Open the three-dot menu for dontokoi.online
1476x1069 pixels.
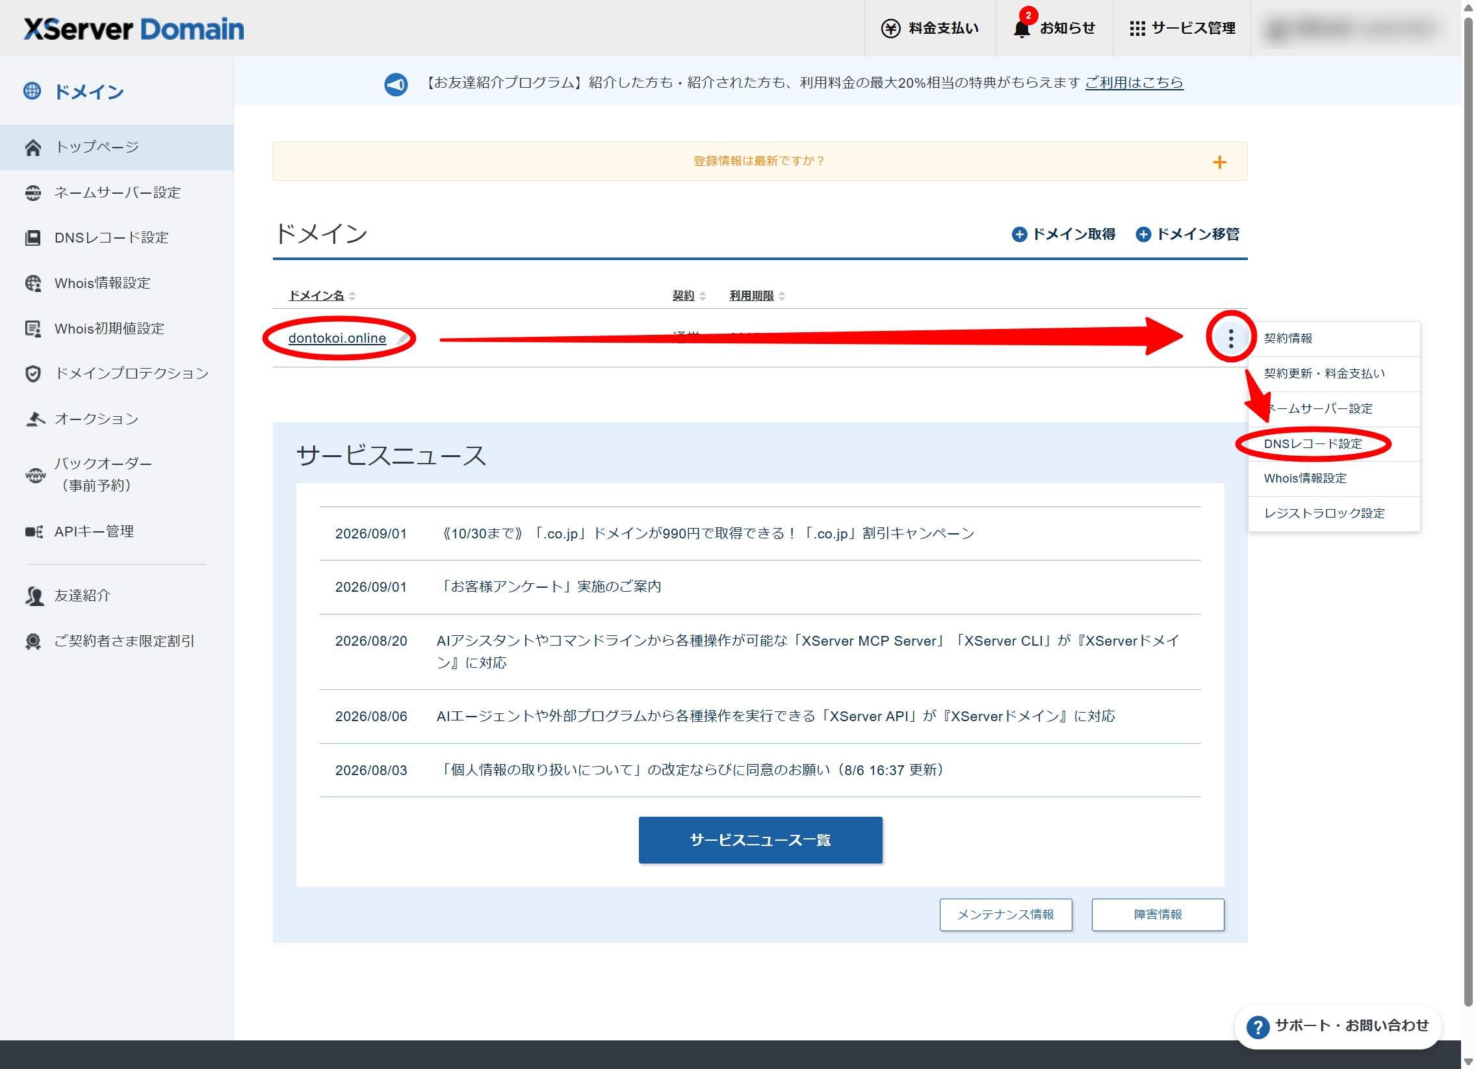(x=1231, y=338)
